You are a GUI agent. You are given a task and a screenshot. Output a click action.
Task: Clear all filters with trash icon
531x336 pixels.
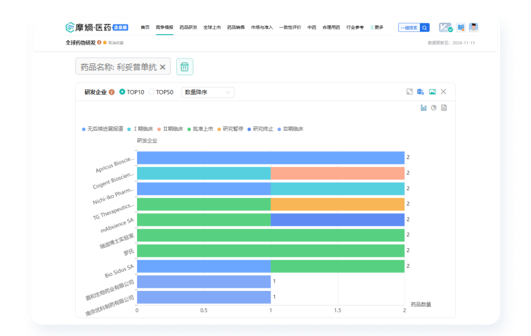click(x=185, y=67)
